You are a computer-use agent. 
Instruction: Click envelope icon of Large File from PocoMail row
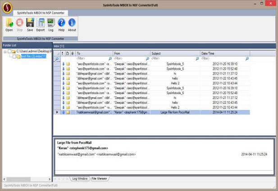(x=68, y=112)
